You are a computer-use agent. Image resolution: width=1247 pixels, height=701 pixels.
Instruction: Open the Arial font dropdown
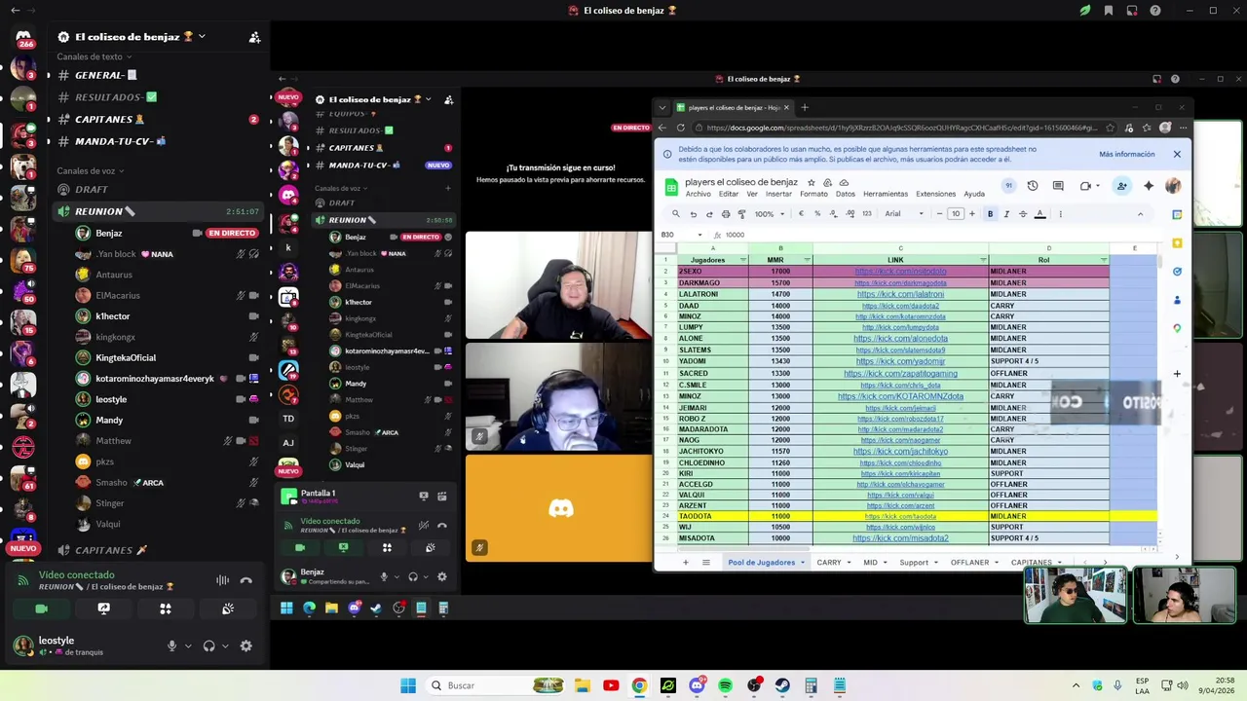click(x=904, y=214)
